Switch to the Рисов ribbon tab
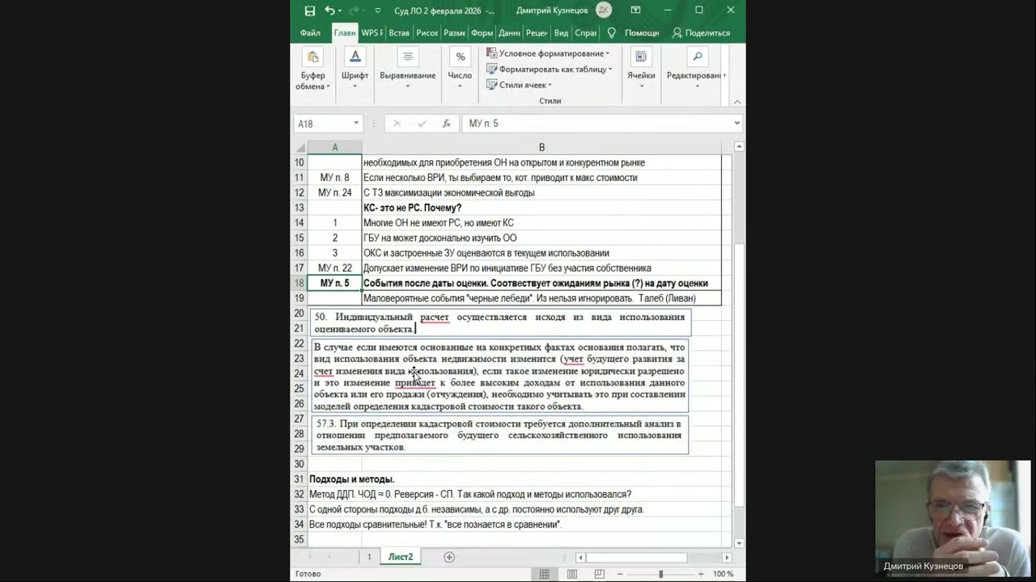This screenshot has width=1036, height=582. click(427, 33)
